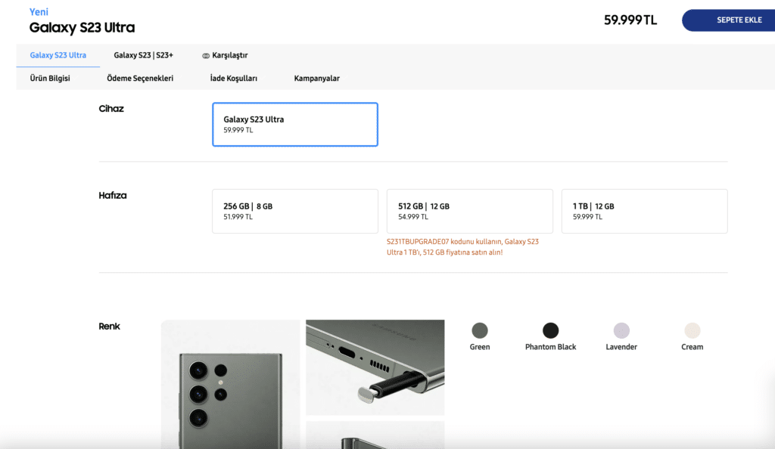Click the Renk section label
The height and width of the screenshot is (449, 775).
point(109,326)
